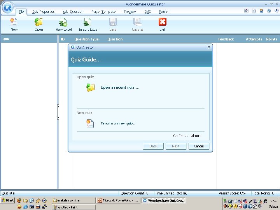Click the Question Type column header
This screenshot has width=280, height=210.
86,39
